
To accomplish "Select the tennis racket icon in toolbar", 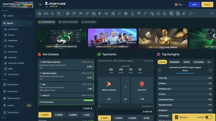I will click(x=80, y=13).
